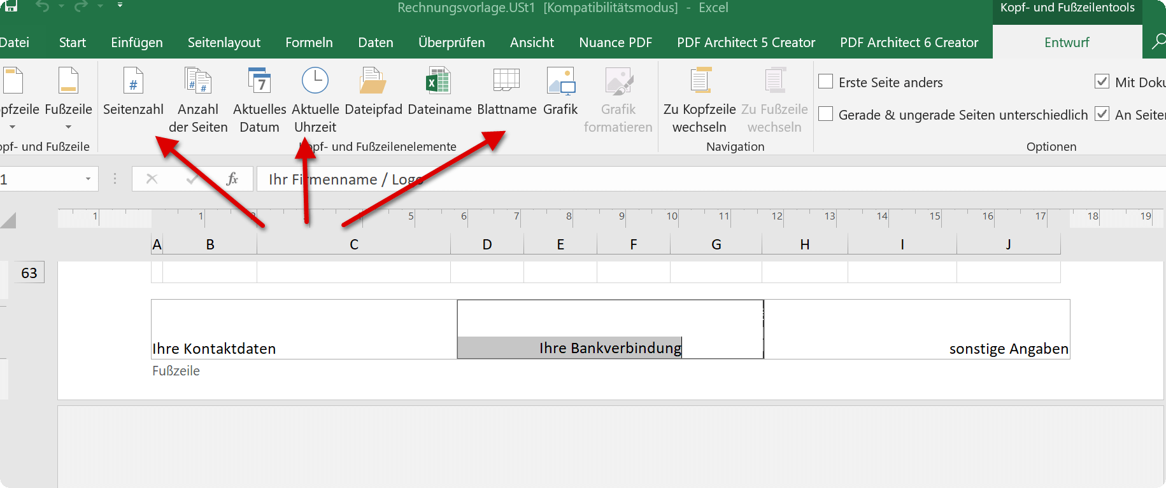
Task: Click the search magnifier icon
Action: click(1158, 42)
